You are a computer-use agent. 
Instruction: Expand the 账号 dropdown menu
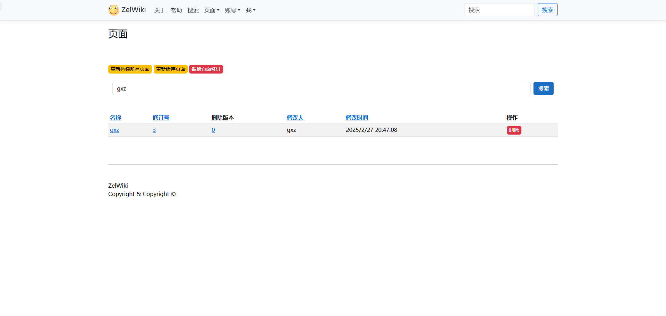coord(232,10)
